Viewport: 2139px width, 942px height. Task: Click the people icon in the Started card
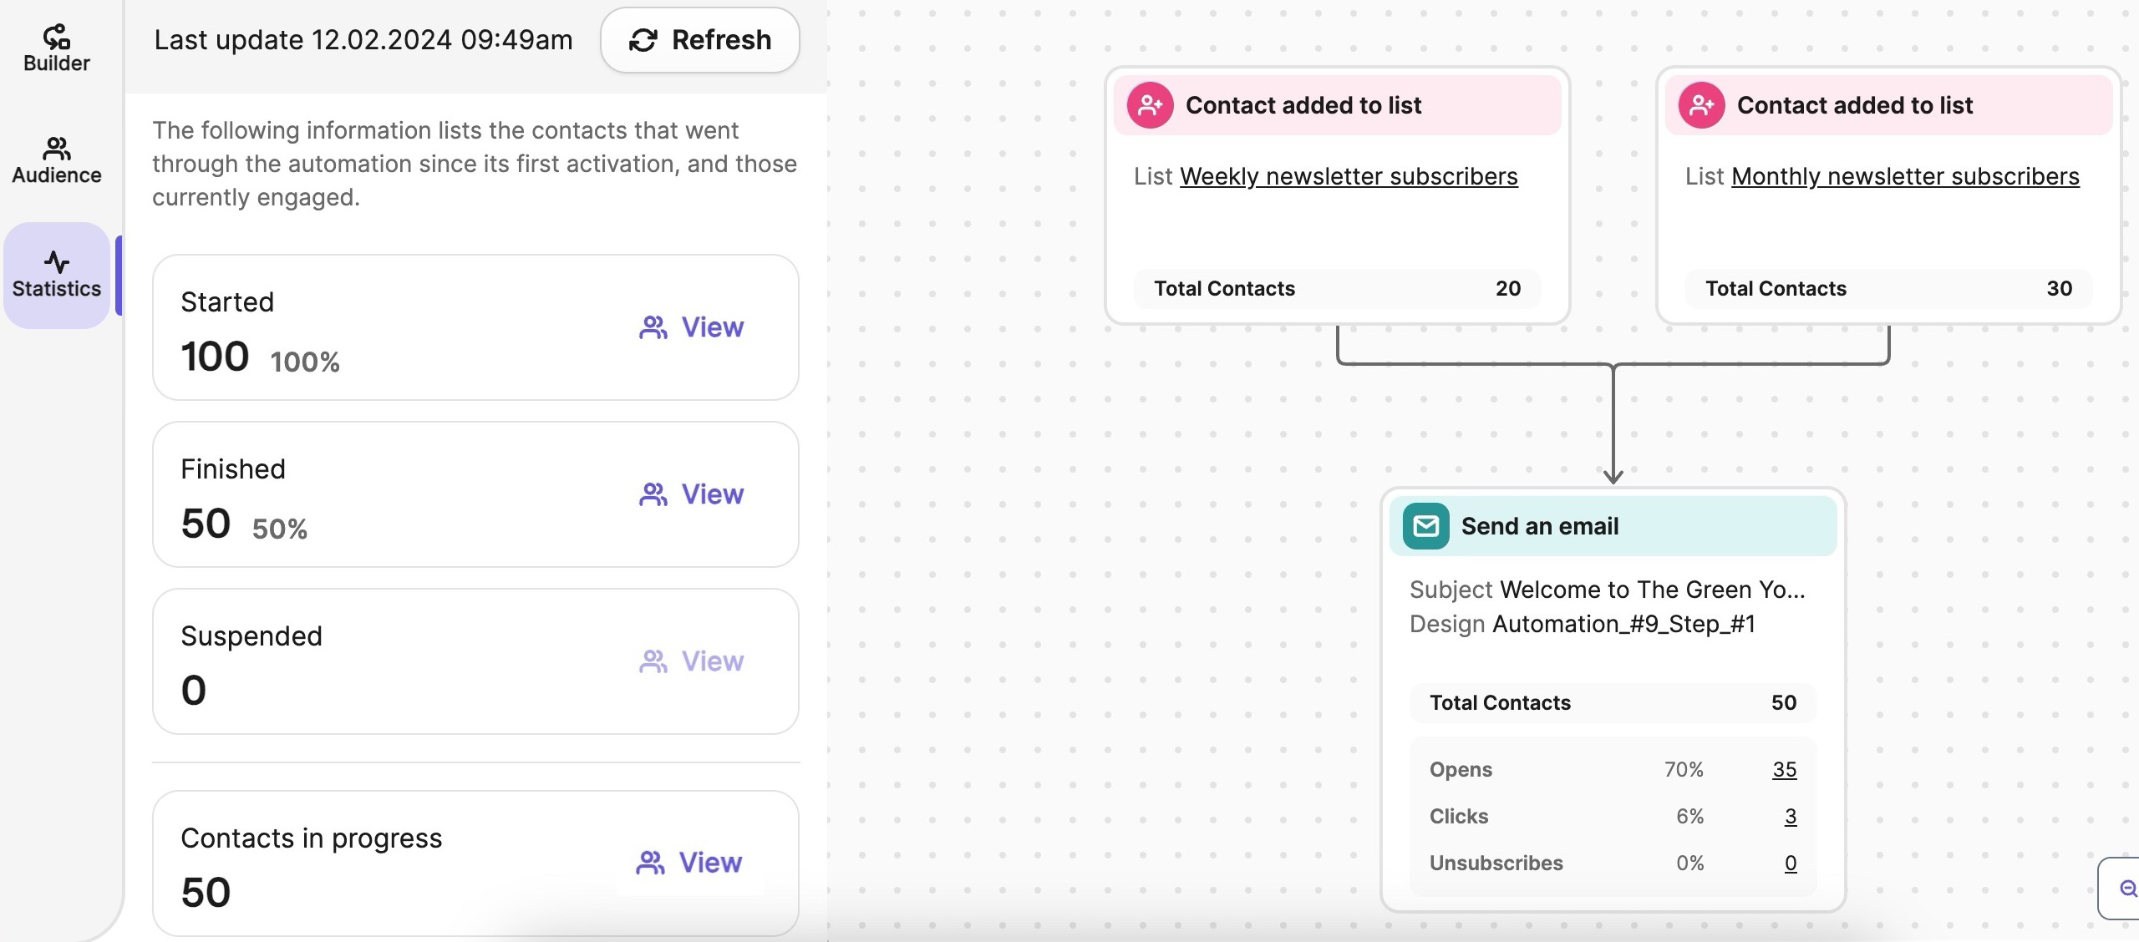[x=653, y=327]
